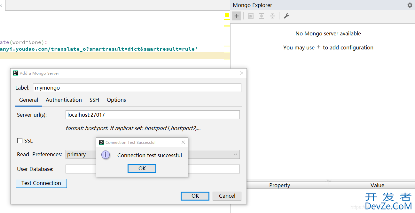Confirm Add a Mongo Server with OK
The width and height of the screenshot is (415, 213).
point(195,196)
